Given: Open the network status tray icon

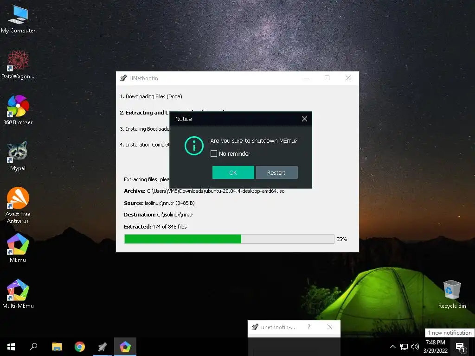Looking at the screenshot, I should [404, 347].
